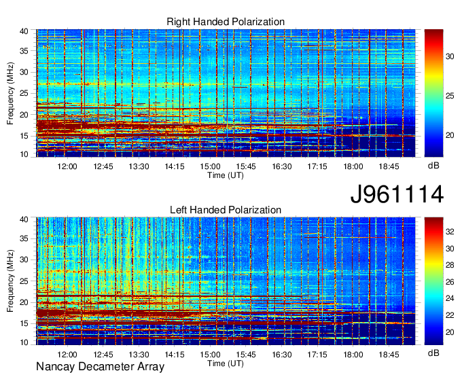Click the 24 dB tick on left-handed color bar

[450, 298]
